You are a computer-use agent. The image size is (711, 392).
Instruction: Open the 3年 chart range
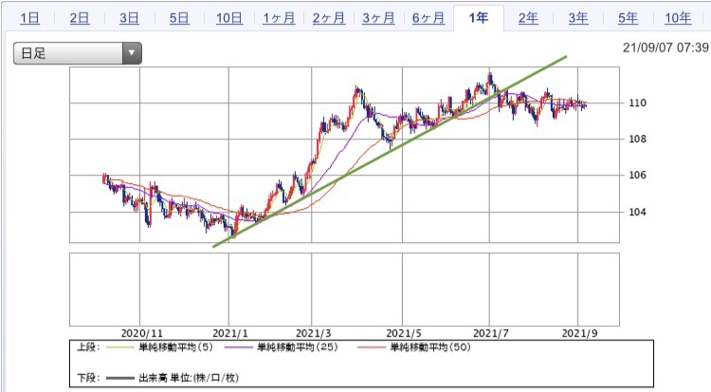point(578,18)
